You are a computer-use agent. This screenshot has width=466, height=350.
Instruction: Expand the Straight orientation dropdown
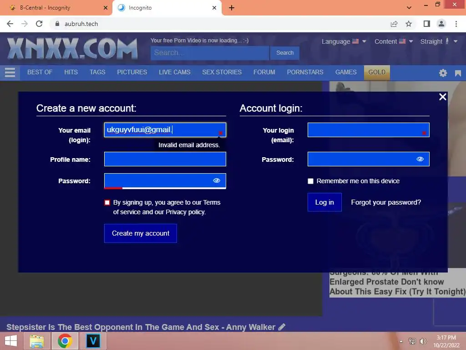[439, 41]
